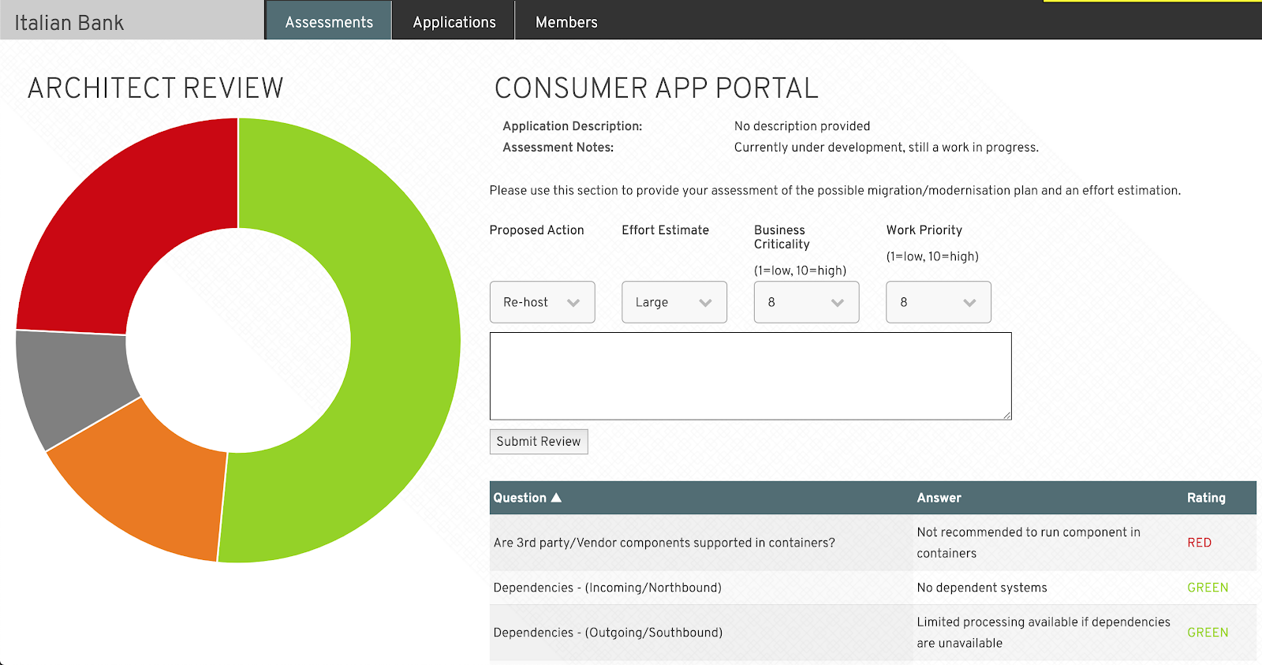The width and height of the screenshot is (1262, 665).
Task: Click the sort arrow next to Question
Action: [556, 498]
